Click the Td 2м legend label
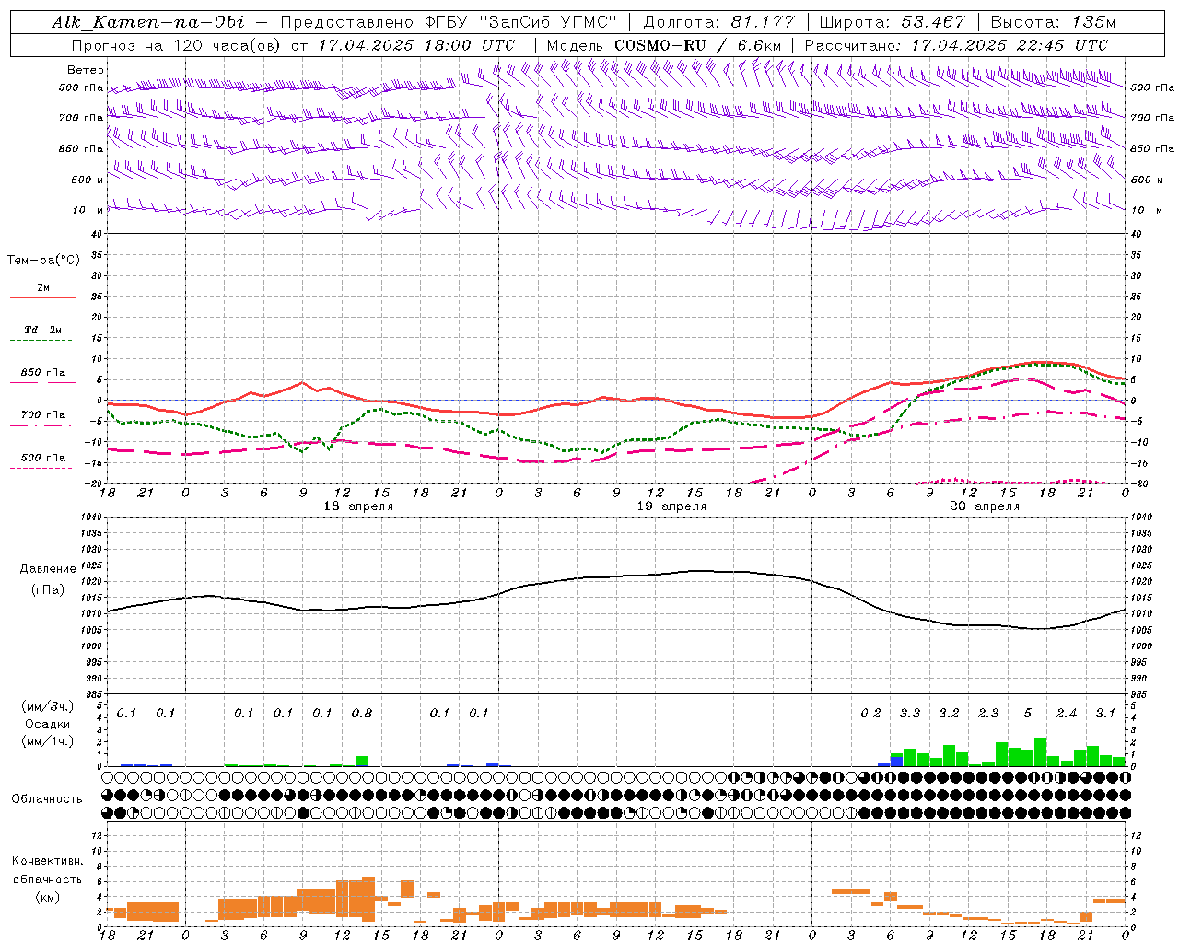 click(42, 330)
